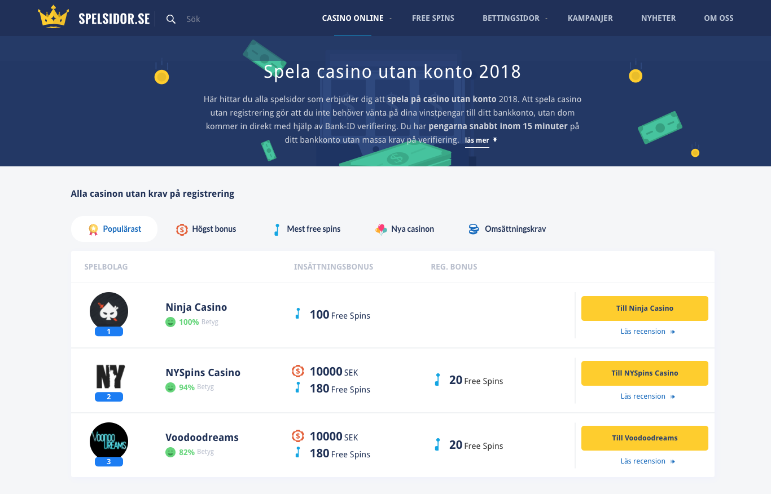Click the NYSpins 94% rating text
The height and width of the screenshot is (494, 771).
(187, 387)
